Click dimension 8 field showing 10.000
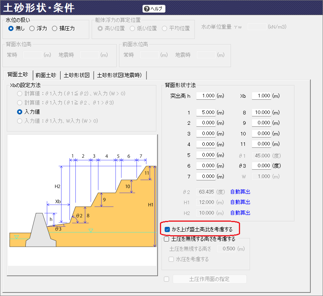The width and height of the screenshot is (323, 296). [261, 112]
